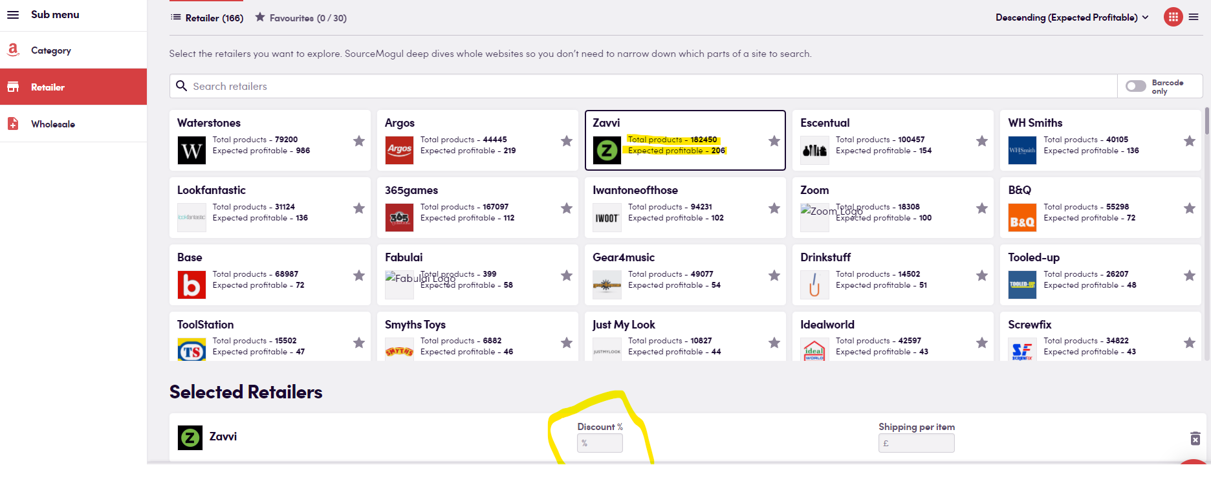Switch to the Retailer (166) tab
This screenshot has width=1211, height=485.
coord(207,18)
